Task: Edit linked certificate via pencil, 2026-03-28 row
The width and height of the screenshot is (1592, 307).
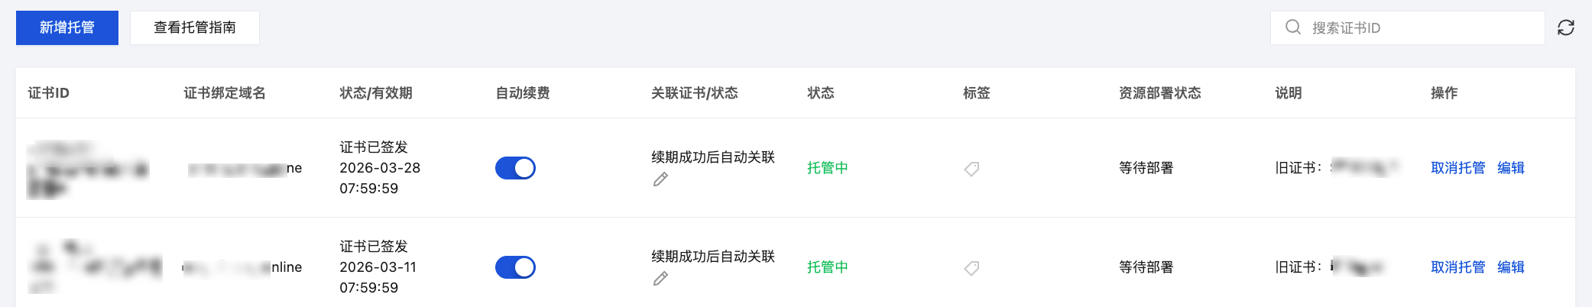Action: 661,179
